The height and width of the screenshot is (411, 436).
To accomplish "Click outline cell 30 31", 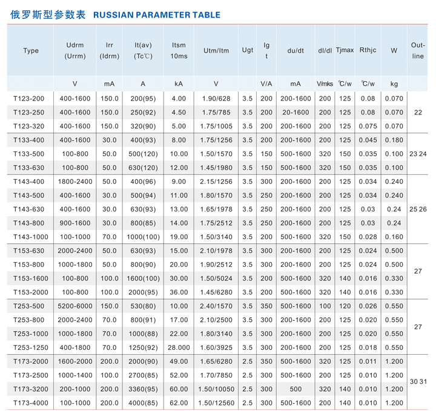I will point(418,382).
